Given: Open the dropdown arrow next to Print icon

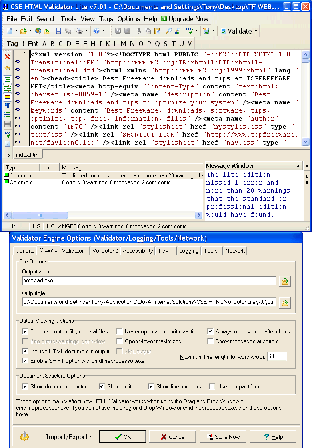Looking at the screenshot, I should (86, 31).
